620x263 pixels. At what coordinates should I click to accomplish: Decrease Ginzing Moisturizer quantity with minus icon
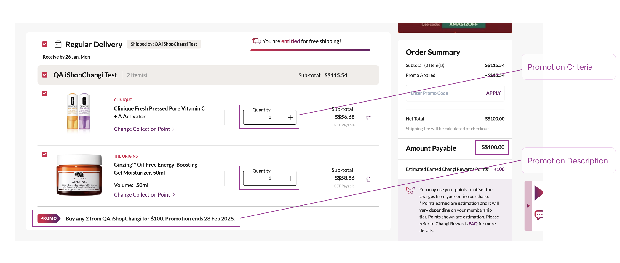tap(250, 178)
